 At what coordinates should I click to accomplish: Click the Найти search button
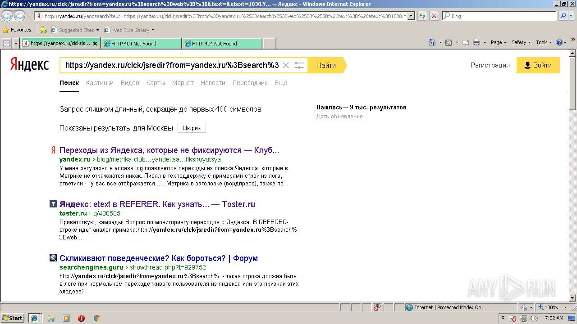coord(326,65)
